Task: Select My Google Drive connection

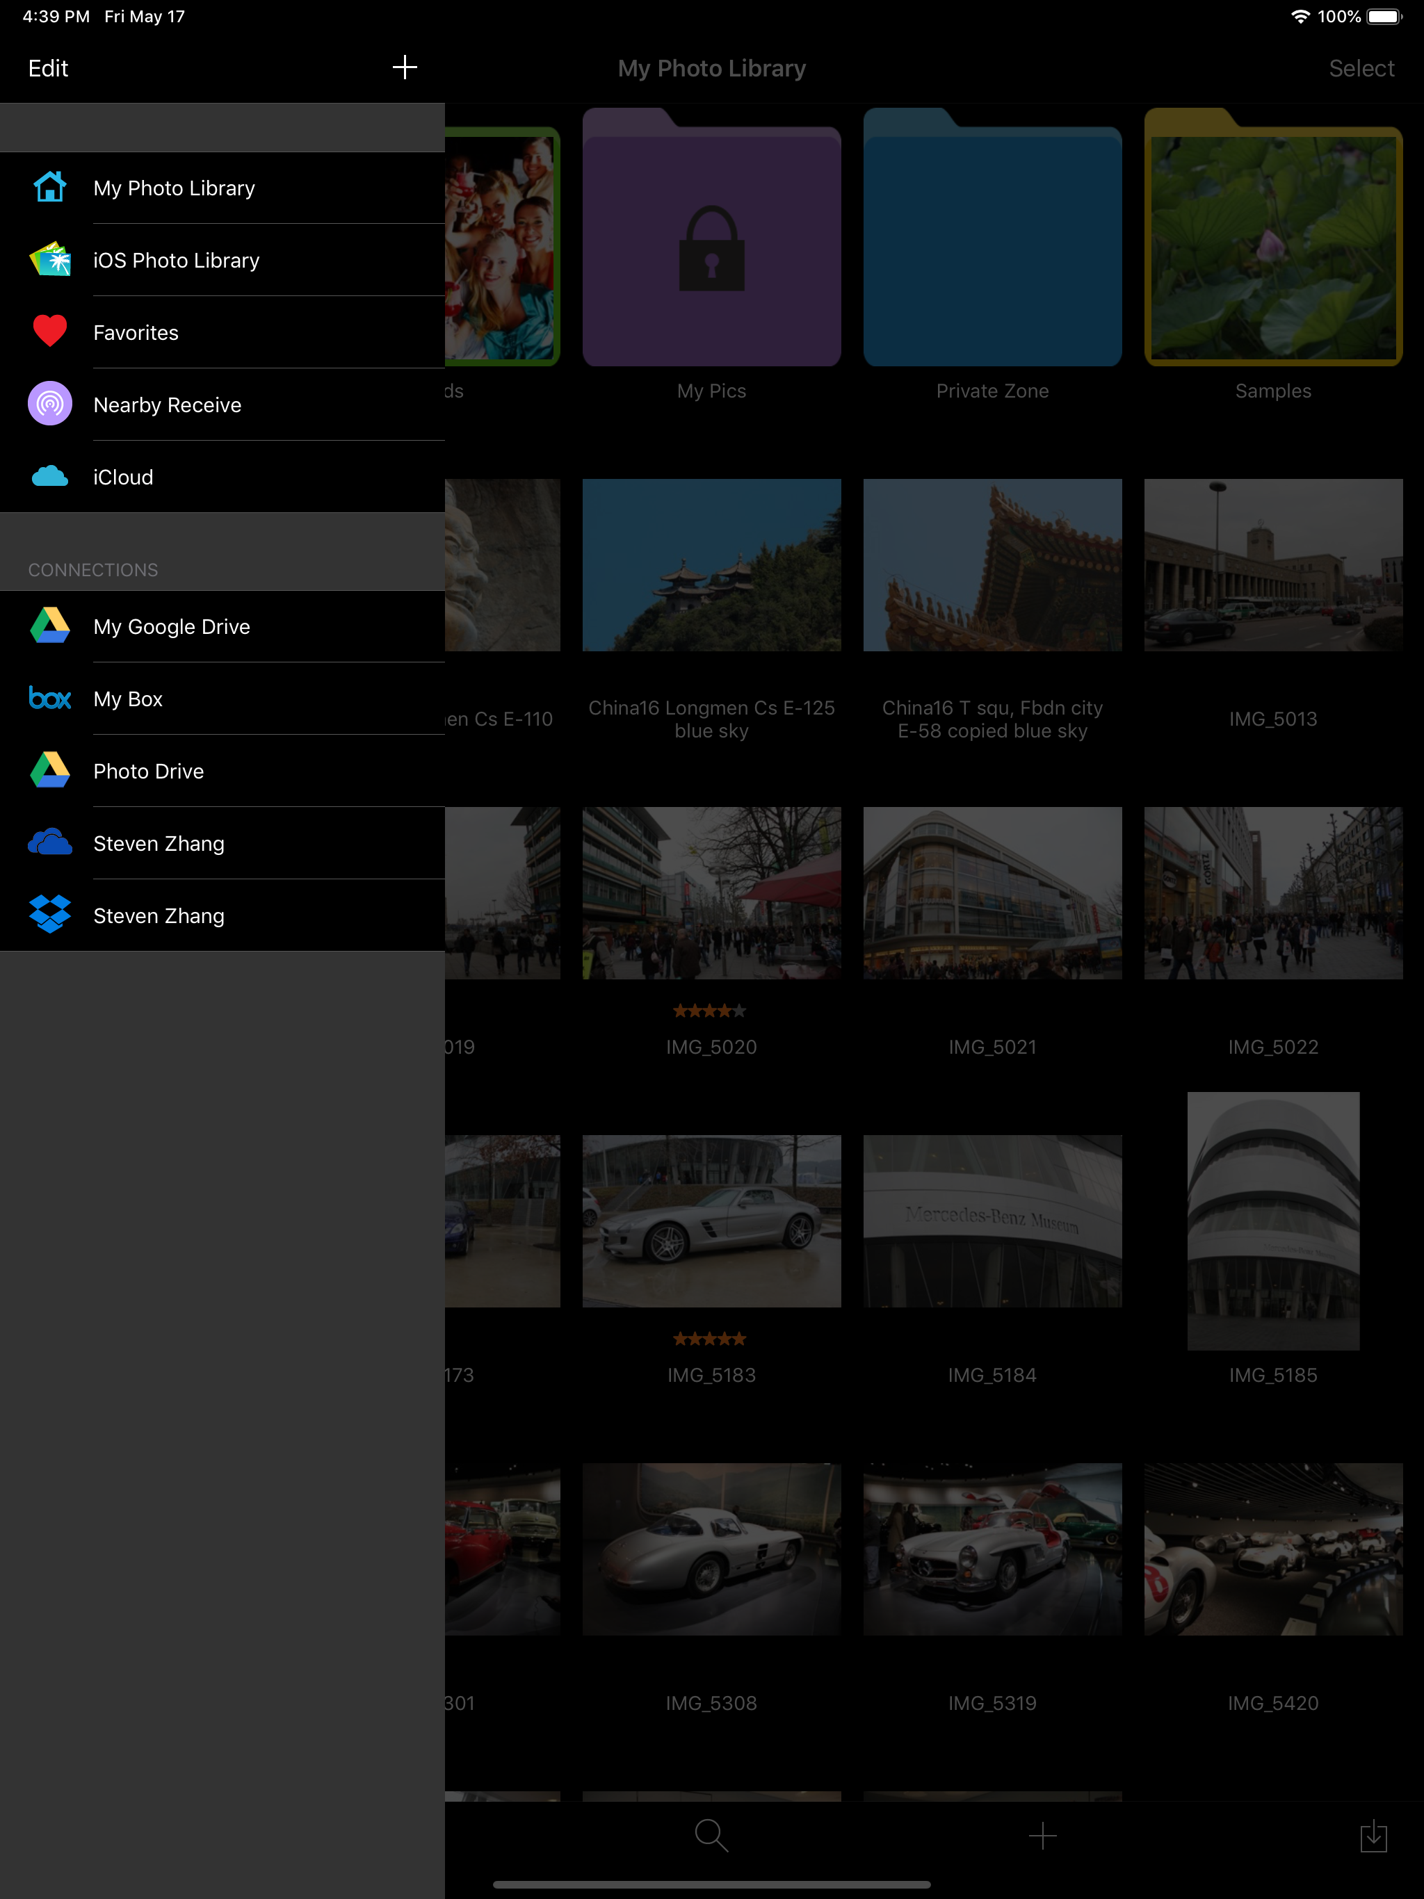Action: tap(172, 627)
